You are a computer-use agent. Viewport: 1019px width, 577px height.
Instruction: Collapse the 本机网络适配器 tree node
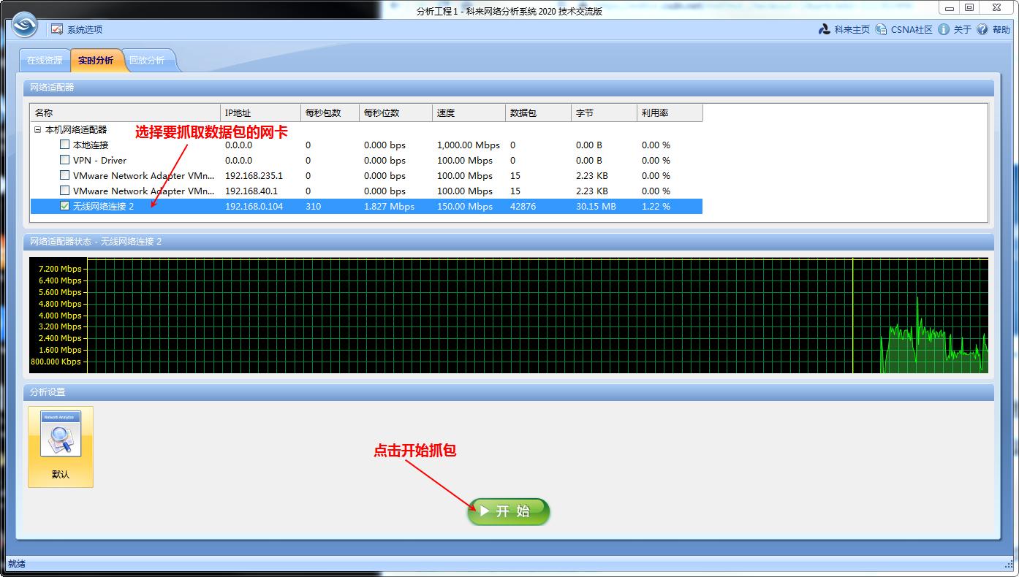pyautogui.click(x=37, y=129)
